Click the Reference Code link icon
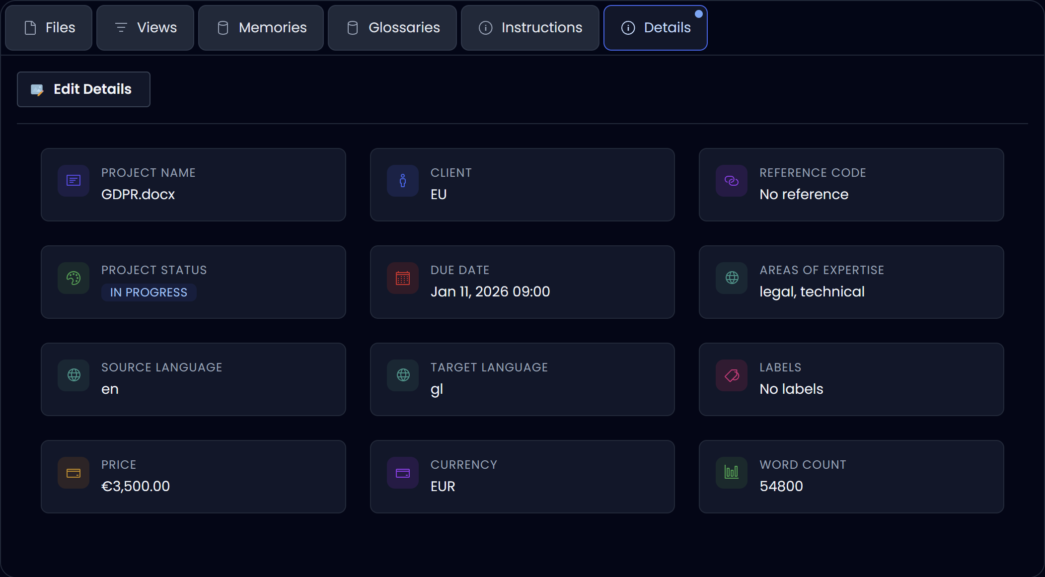 pyautogui.click(x=732, y=181)
